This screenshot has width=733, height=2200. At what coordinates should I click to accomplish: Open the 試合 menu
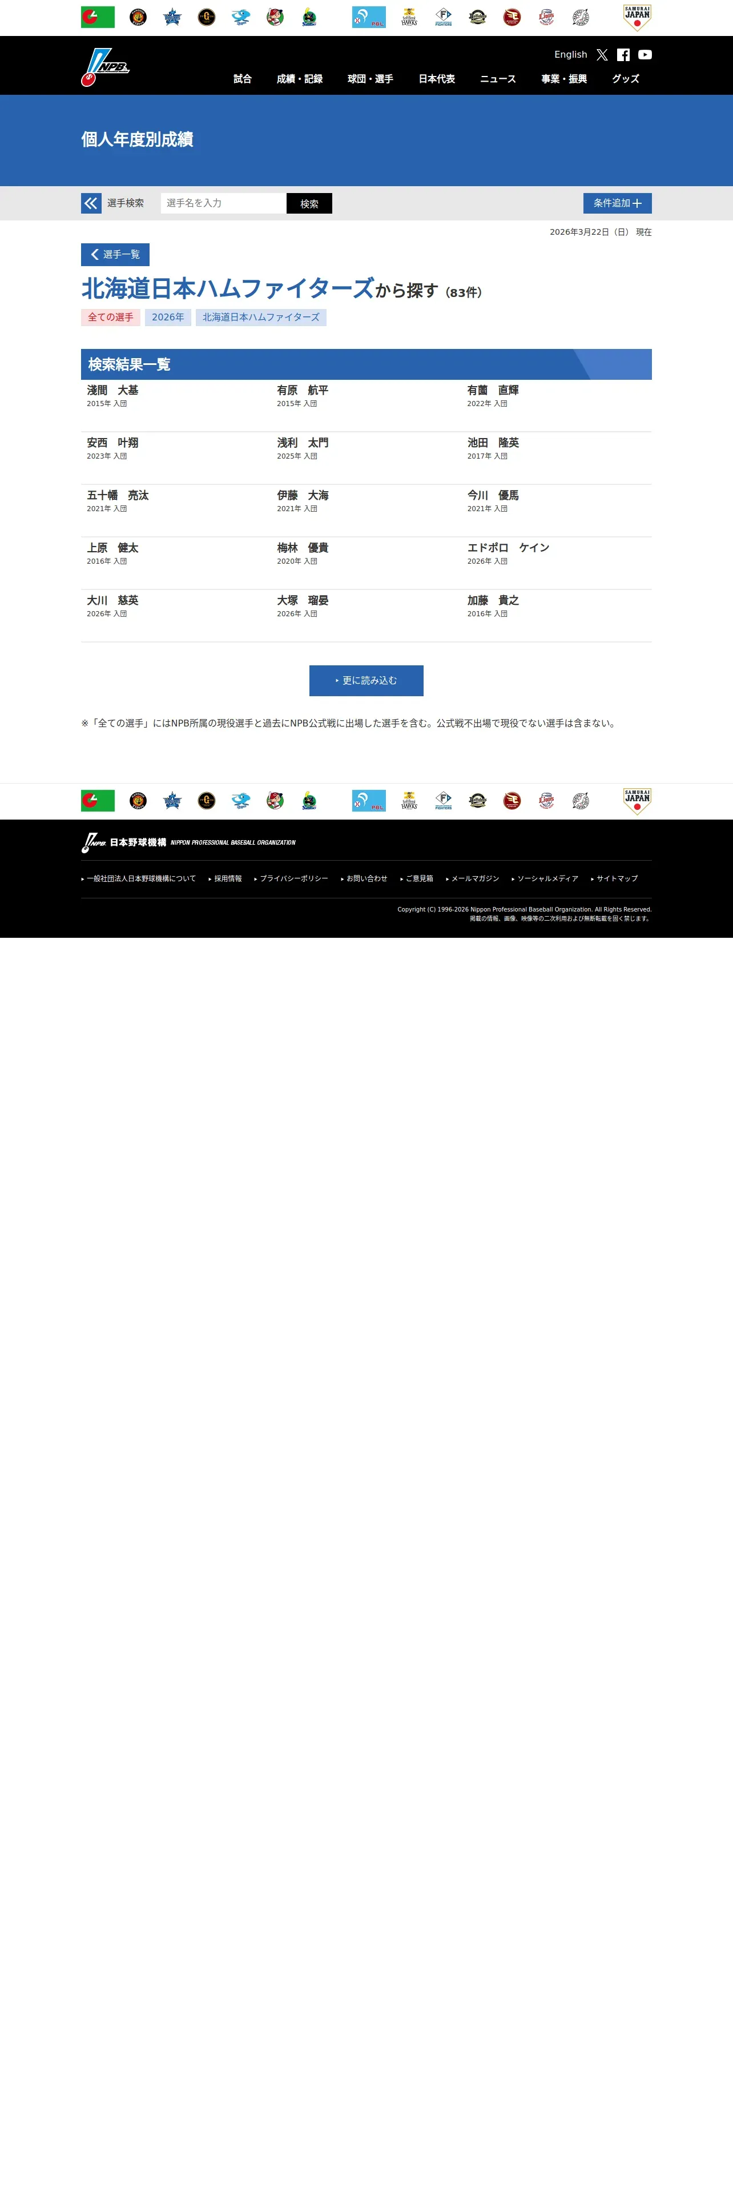tap(243, 79)
